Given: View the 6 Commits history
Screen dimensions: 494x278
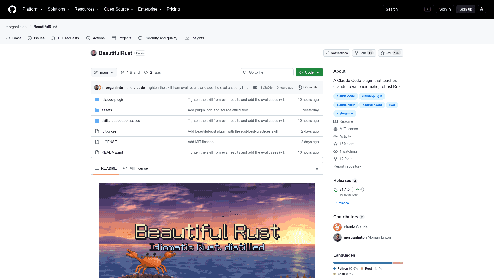Looking at the screenshot, I should click(x=307, y=88).
